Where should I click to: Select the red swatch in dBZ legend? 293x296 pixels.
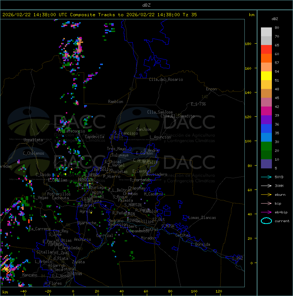pos(266,50)
